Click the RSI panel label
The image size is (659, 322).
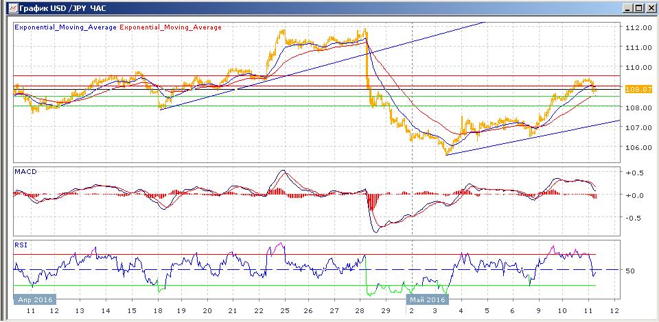pos(21,245)
